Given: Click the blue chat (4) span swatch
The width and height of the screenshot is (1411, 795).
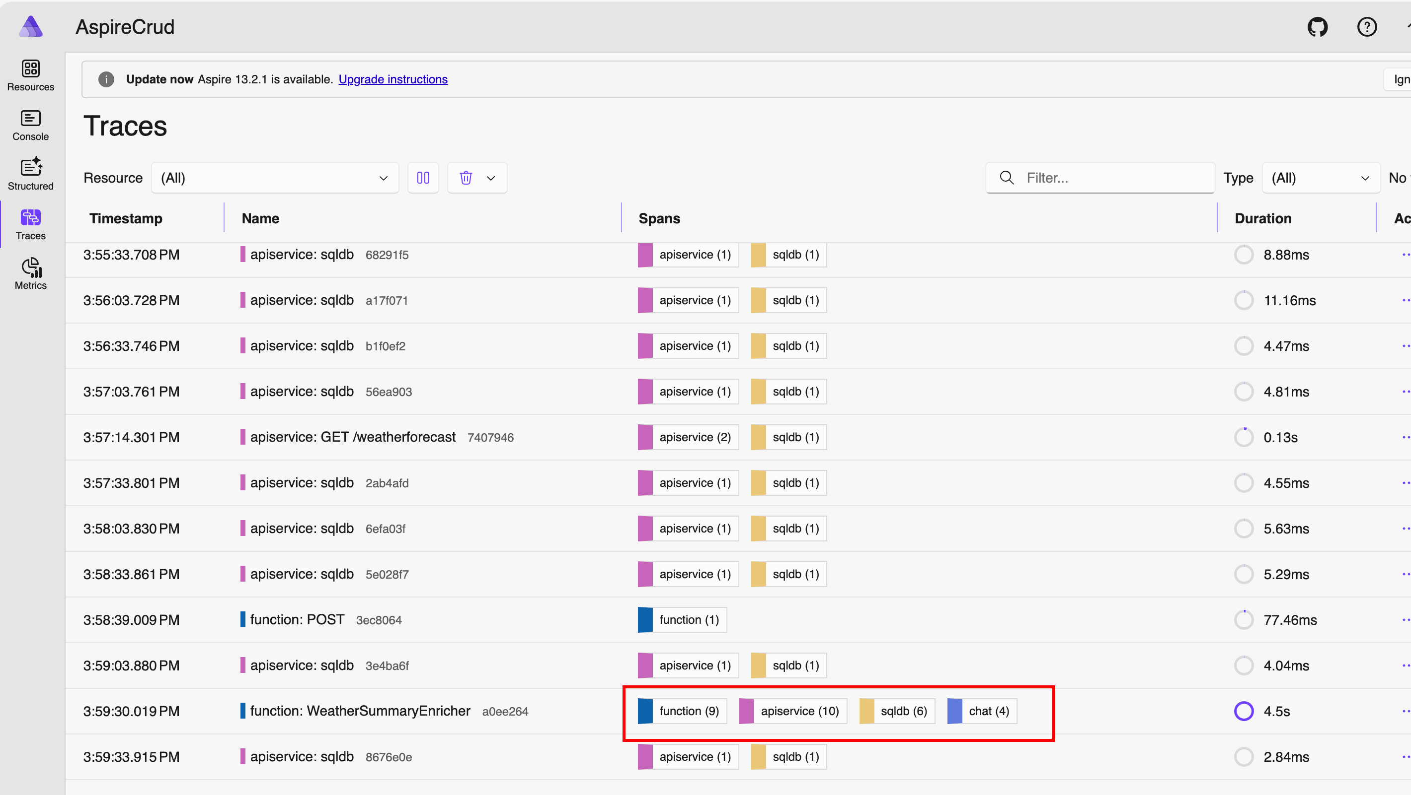Looking at the screenshot, I should click(x=955, y=711).
